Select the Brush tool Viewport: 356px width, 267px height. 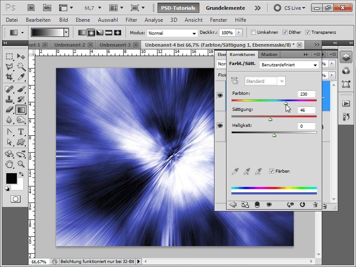click(21, 89)
